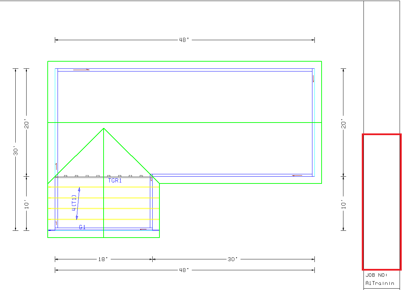Click the JOB NO: title block label
The width and height of the screenshot is (402, 290).
(376, 275)
